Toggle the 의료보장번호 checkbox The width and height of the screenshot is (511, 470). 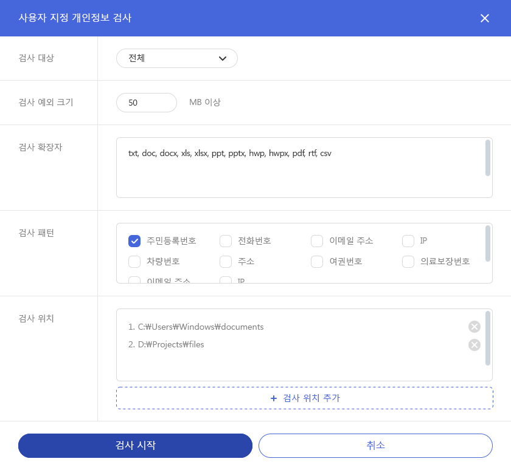pos(408,262)
